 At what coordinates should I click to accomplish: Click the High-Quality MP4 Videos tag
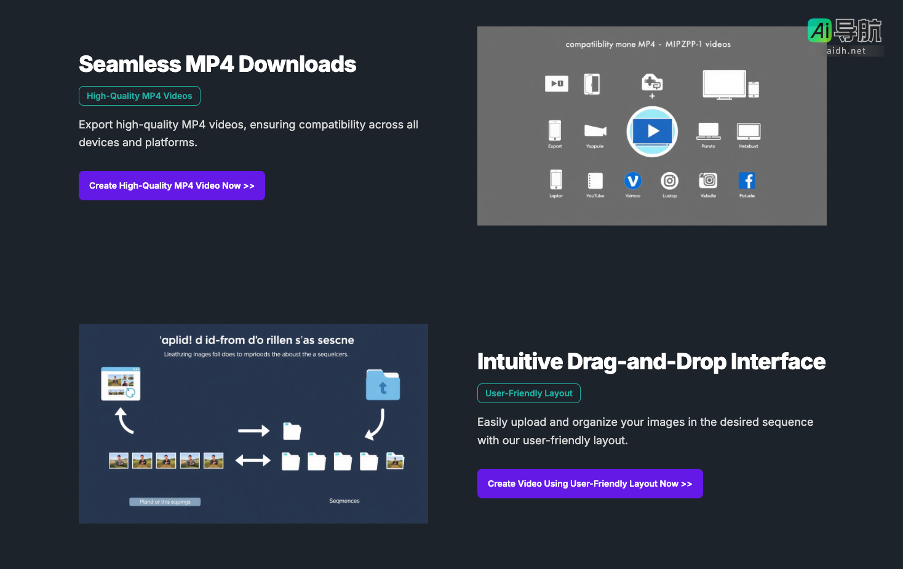click(x=140, y=96)
